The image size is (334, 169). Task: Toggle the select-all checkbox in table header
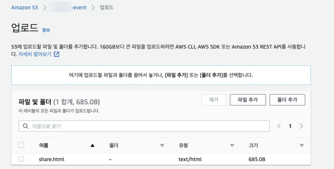(x=22, y=145)
